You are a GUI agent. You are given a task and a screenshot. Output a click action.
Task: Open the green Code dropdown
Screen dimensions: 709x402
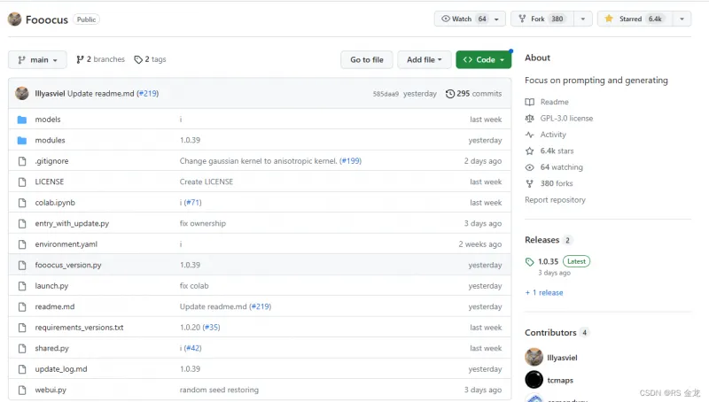483,59
